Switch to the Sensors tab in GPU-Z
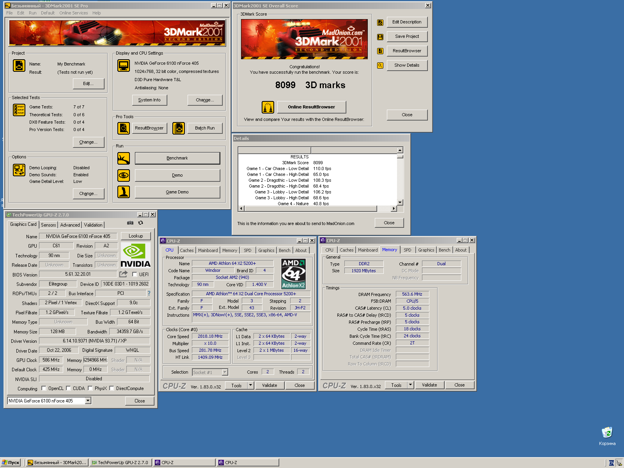This screenshot has width=624, height=468. [x=48, y=225]
